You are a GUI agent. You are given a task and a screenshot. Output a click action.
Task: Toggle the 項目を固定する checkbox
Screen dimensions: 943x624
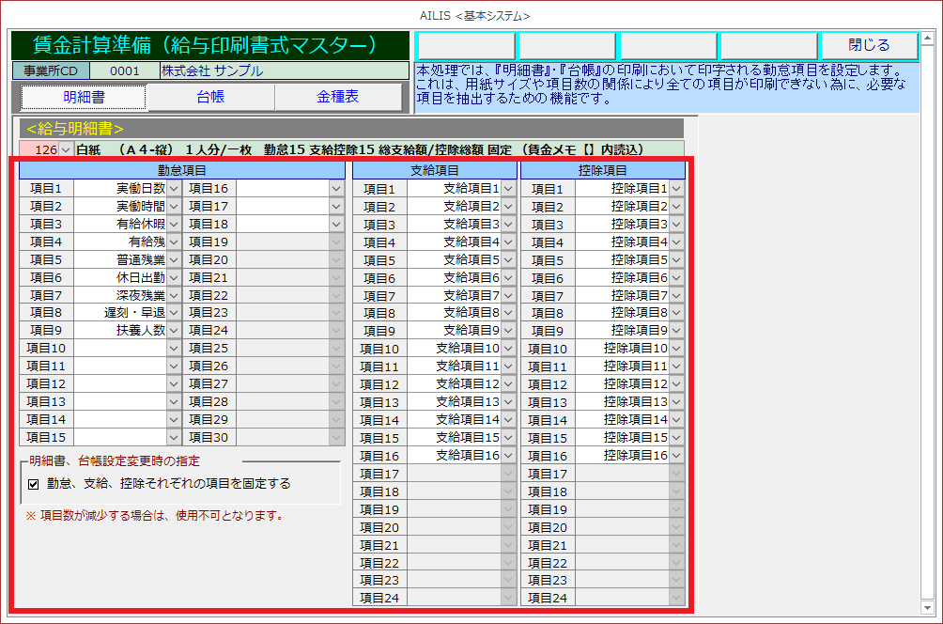click(33, 484)
